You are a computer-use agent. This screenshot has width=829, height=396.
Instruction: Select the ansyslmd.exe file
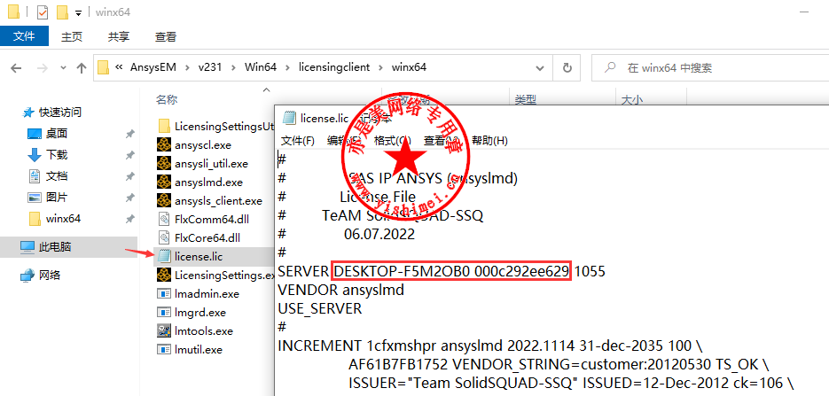(x=199, y=182)
